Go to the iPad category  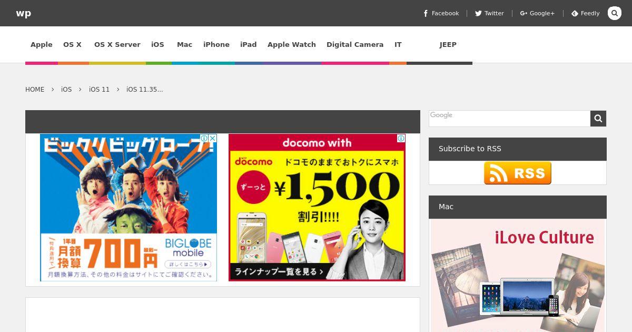pos(249,45)
